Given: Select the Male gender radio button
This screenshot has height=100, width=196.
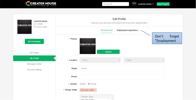Looking at the screenshot, I should click(81, 84).
